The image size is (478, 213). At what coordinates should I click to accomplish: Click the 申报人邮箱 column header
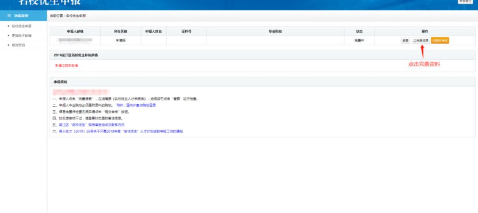75,32
